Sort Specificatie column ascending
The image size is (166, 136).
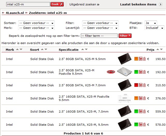(83, 49)
